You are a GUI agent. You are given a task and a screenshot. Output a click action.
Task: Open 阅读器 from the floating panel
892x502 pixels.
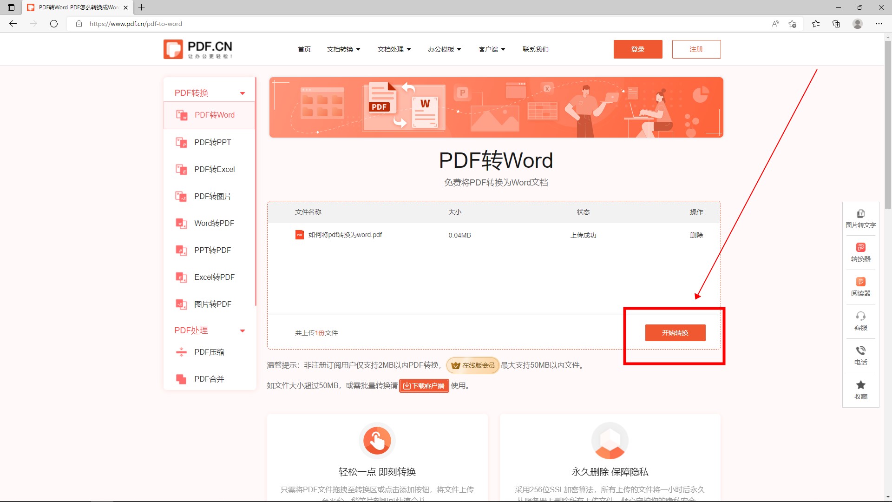click(860, 287)
